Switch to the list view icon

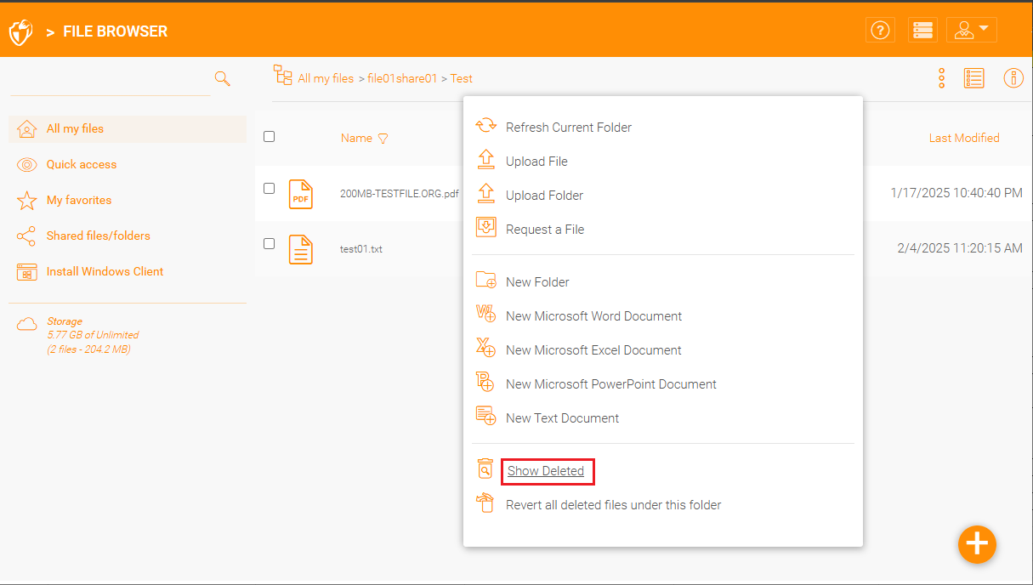point(973,78)
